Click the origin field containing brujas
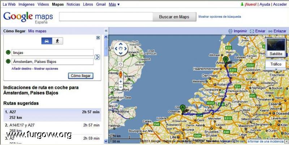Image resolution: width=289 pixels, height=145 pixels. pos(52,53)
